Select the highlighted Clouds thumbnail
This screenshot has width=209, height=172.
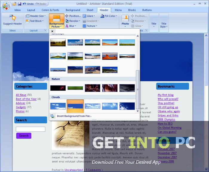[x=75, y=106]
